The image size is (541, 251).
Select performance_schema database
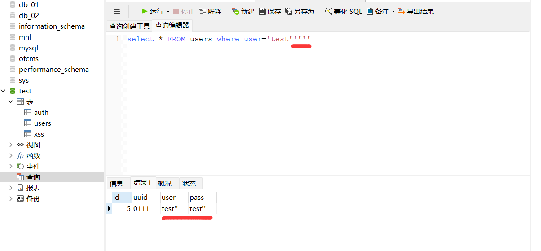(54, 69)
